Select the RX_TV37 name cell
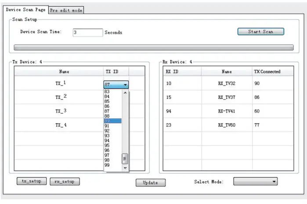The width and height of the screenshot is (307, 204). point(227,97)
